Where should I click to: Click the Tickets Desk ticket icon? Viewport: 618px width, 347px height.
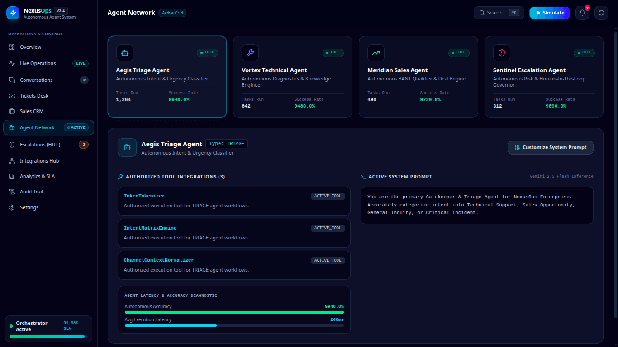tap(12, 96)
